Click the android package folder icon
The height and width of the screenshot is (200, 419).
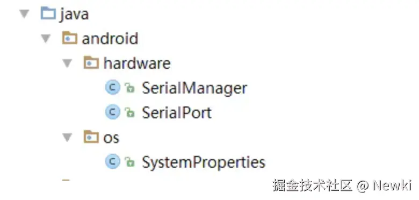tap(70, 38)
